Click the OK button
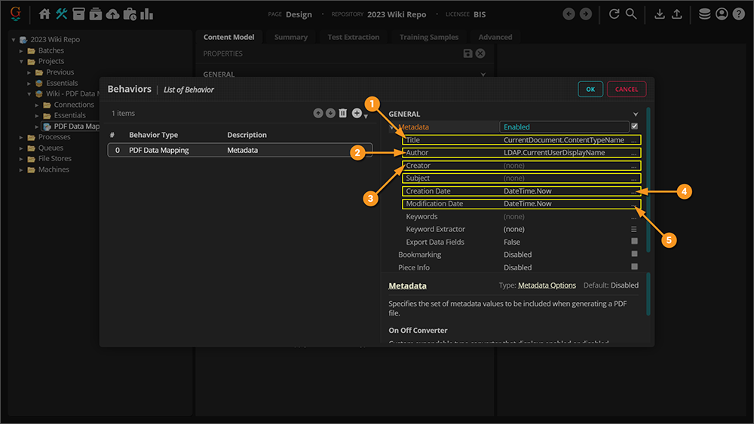This screenshot has height=424, width=754. point(590,89)
